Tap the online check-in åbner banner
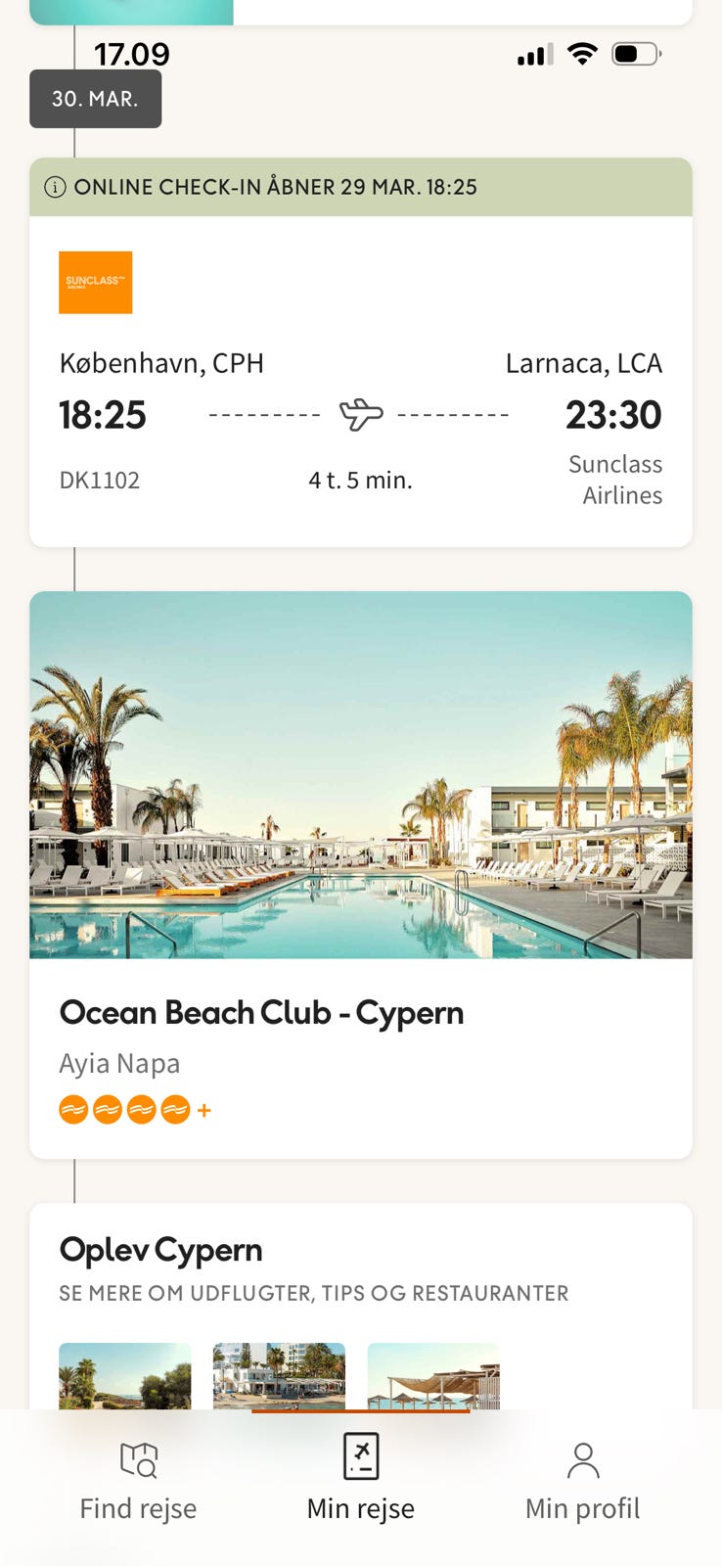This screenshot has height=1566, width=722. point(361,187)
